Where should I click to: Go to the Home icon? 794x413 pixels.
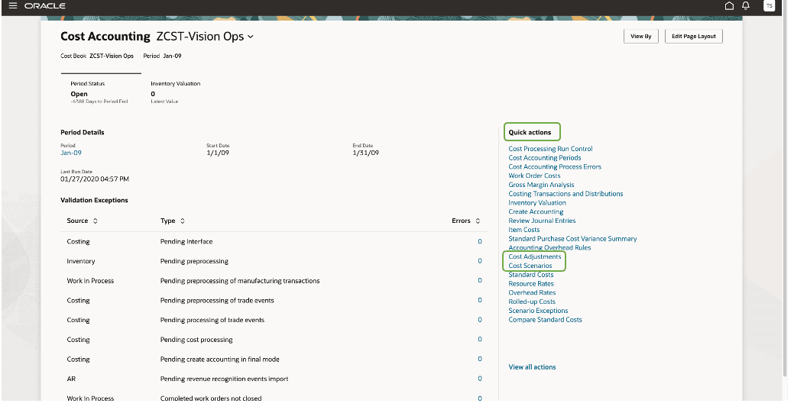click(x=729, y=5)
